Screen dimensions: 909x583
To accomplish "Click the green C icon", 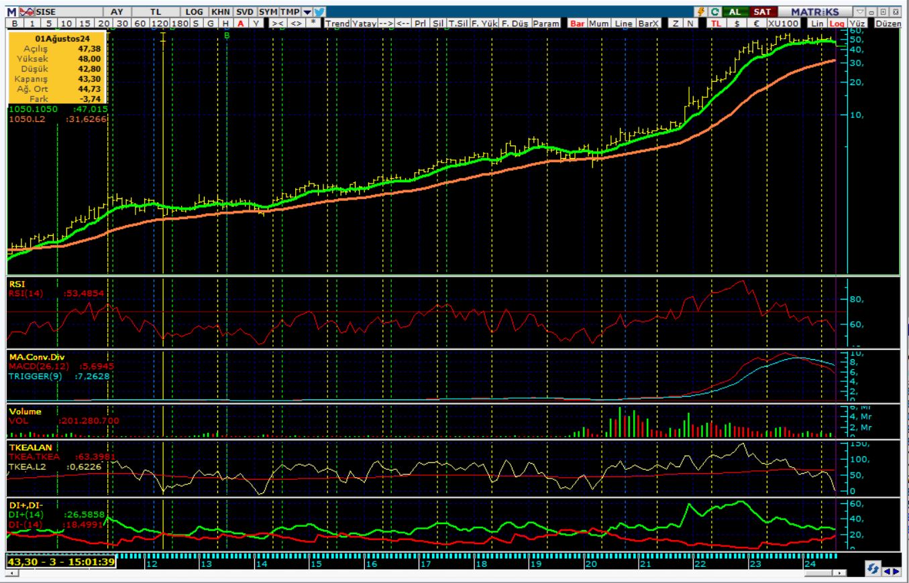I will click(x=715, y=12).
